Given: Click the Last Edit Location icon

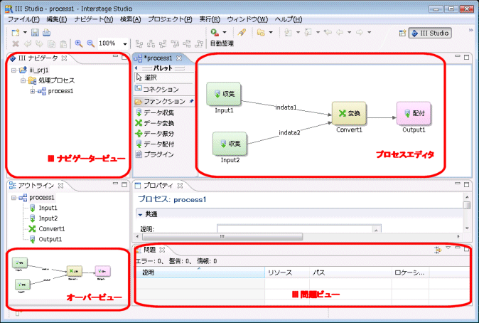Looking at the screenshot, I should pyautogui.click(x=328, y=32).
